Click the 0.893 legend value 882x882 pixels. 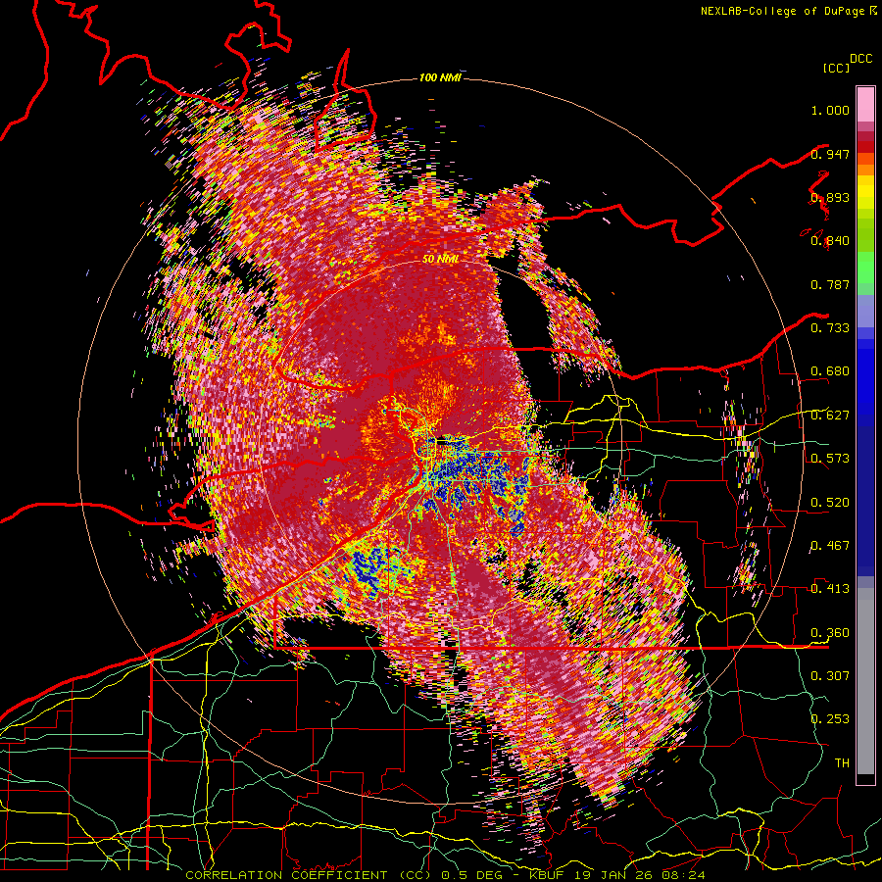(830, 197)
